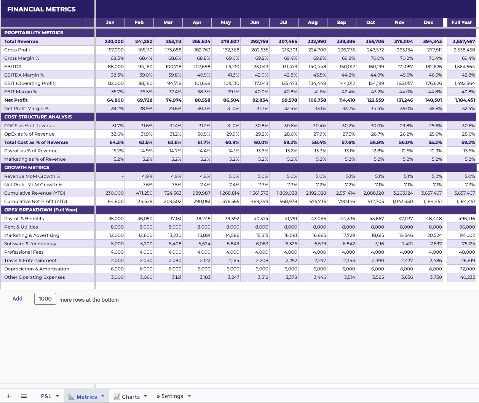
Task: Select December Total Cost cell 55.2%
Action: tap(428, 142)
